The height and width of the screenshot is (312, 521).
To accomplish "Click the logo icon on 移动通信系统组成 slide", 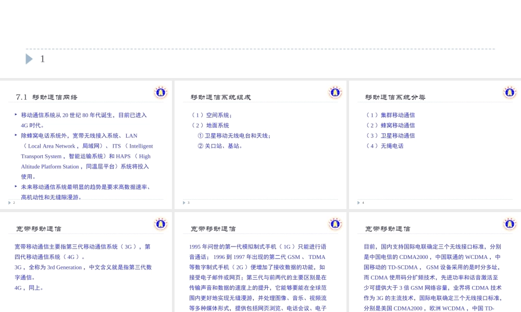I will (336, 92).
